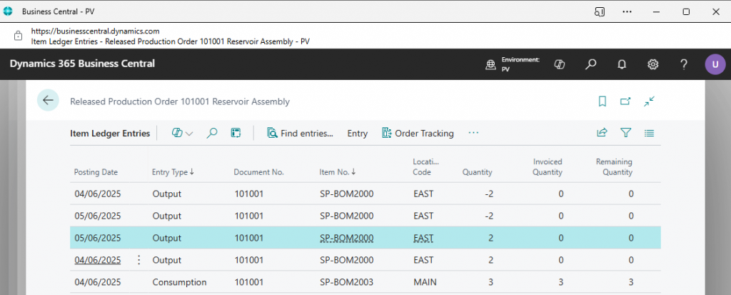Bookmark this page with bookmark icon
731x295 pixels.
click(602, 101)
